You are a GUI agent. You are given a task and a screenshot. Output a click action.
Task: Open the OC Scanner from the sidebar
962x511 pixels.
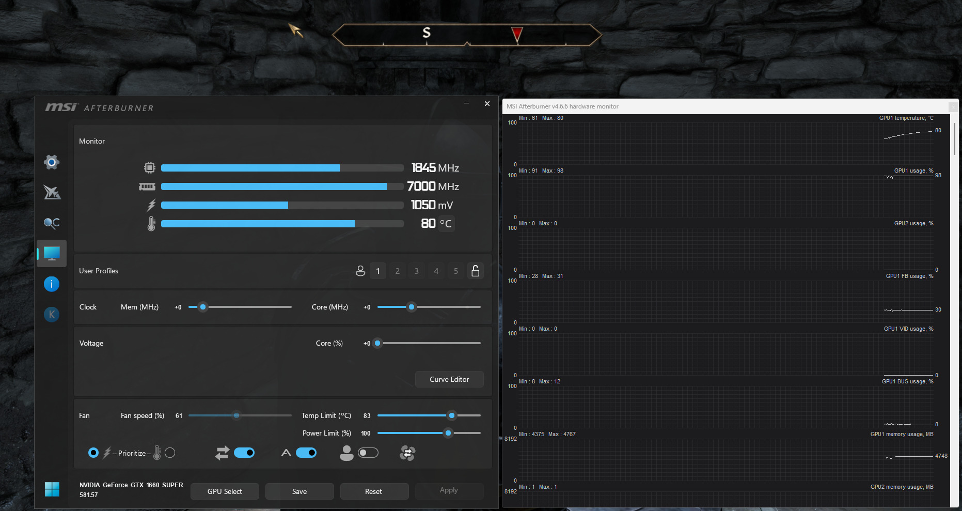52,223
